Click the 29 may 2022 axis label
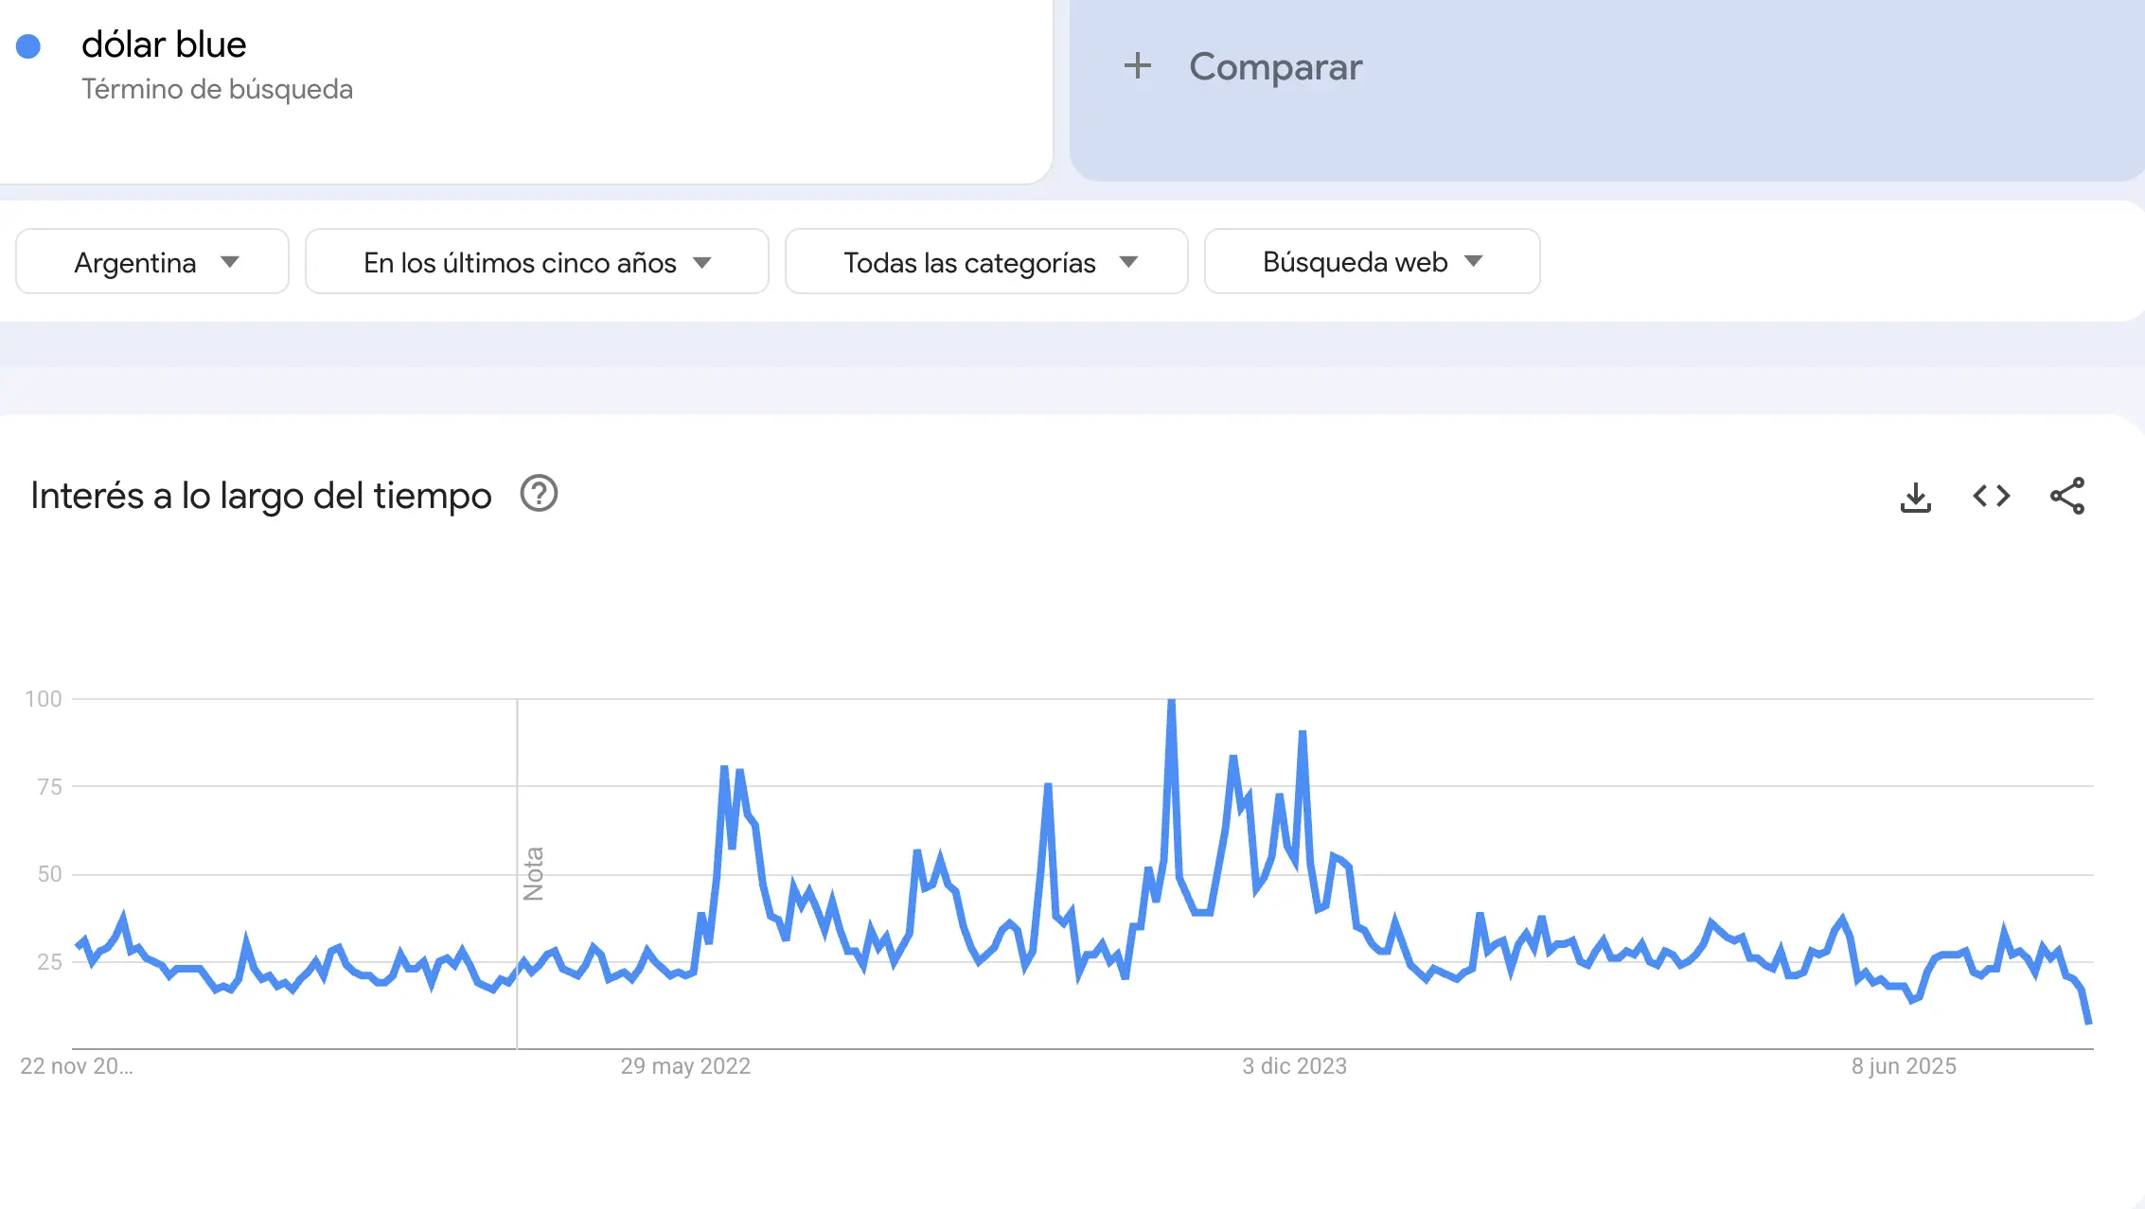Viewport: 2145px width, 1209px height. [x=685, y=1065]
